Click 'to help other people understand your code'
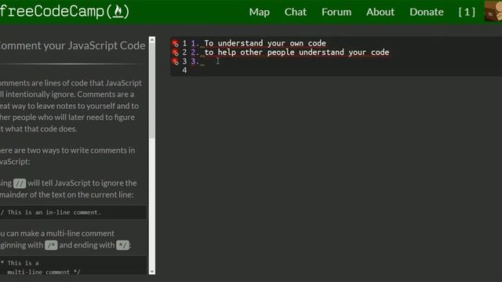502x282 pixels. (x=296, y=52)
